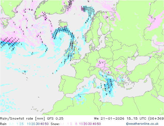Pick the Rain 1 legend value
The width and height of the screenshot is (164, 126).
(x=17, y=124)
